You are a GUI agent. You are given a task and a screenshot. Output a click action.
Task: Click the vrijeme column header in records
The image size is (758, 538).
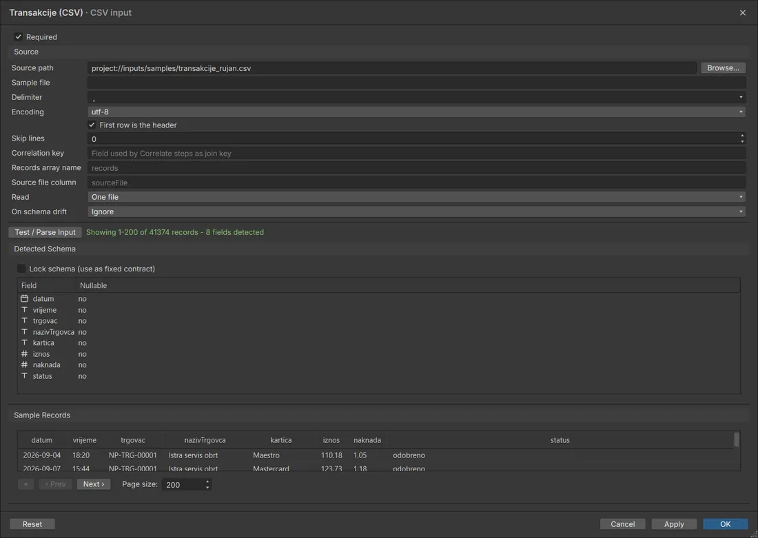85,440
